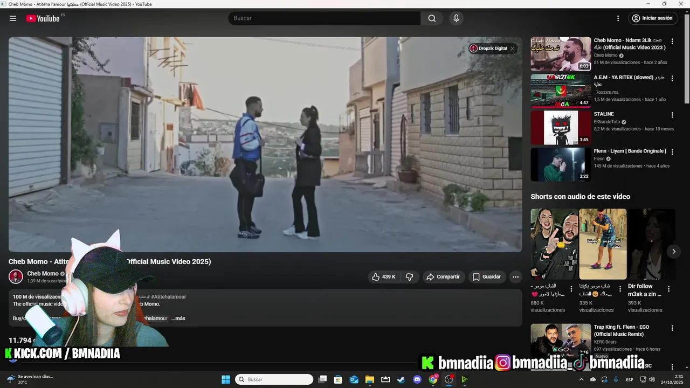Viewport: 690px width, 388px height.
Task: Click the main video player
Action: tap(265, 144)
